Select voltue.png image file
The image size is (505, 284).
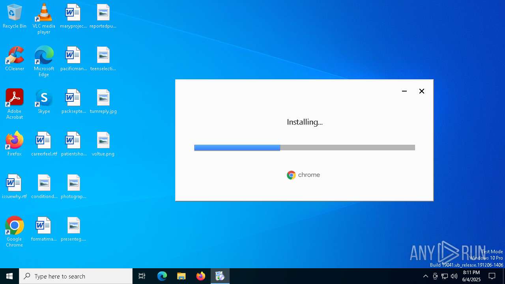[x=103, y=144]
